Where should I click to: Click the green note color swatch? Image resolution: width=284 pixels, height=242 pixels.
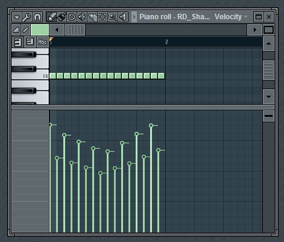coord(40,30)
